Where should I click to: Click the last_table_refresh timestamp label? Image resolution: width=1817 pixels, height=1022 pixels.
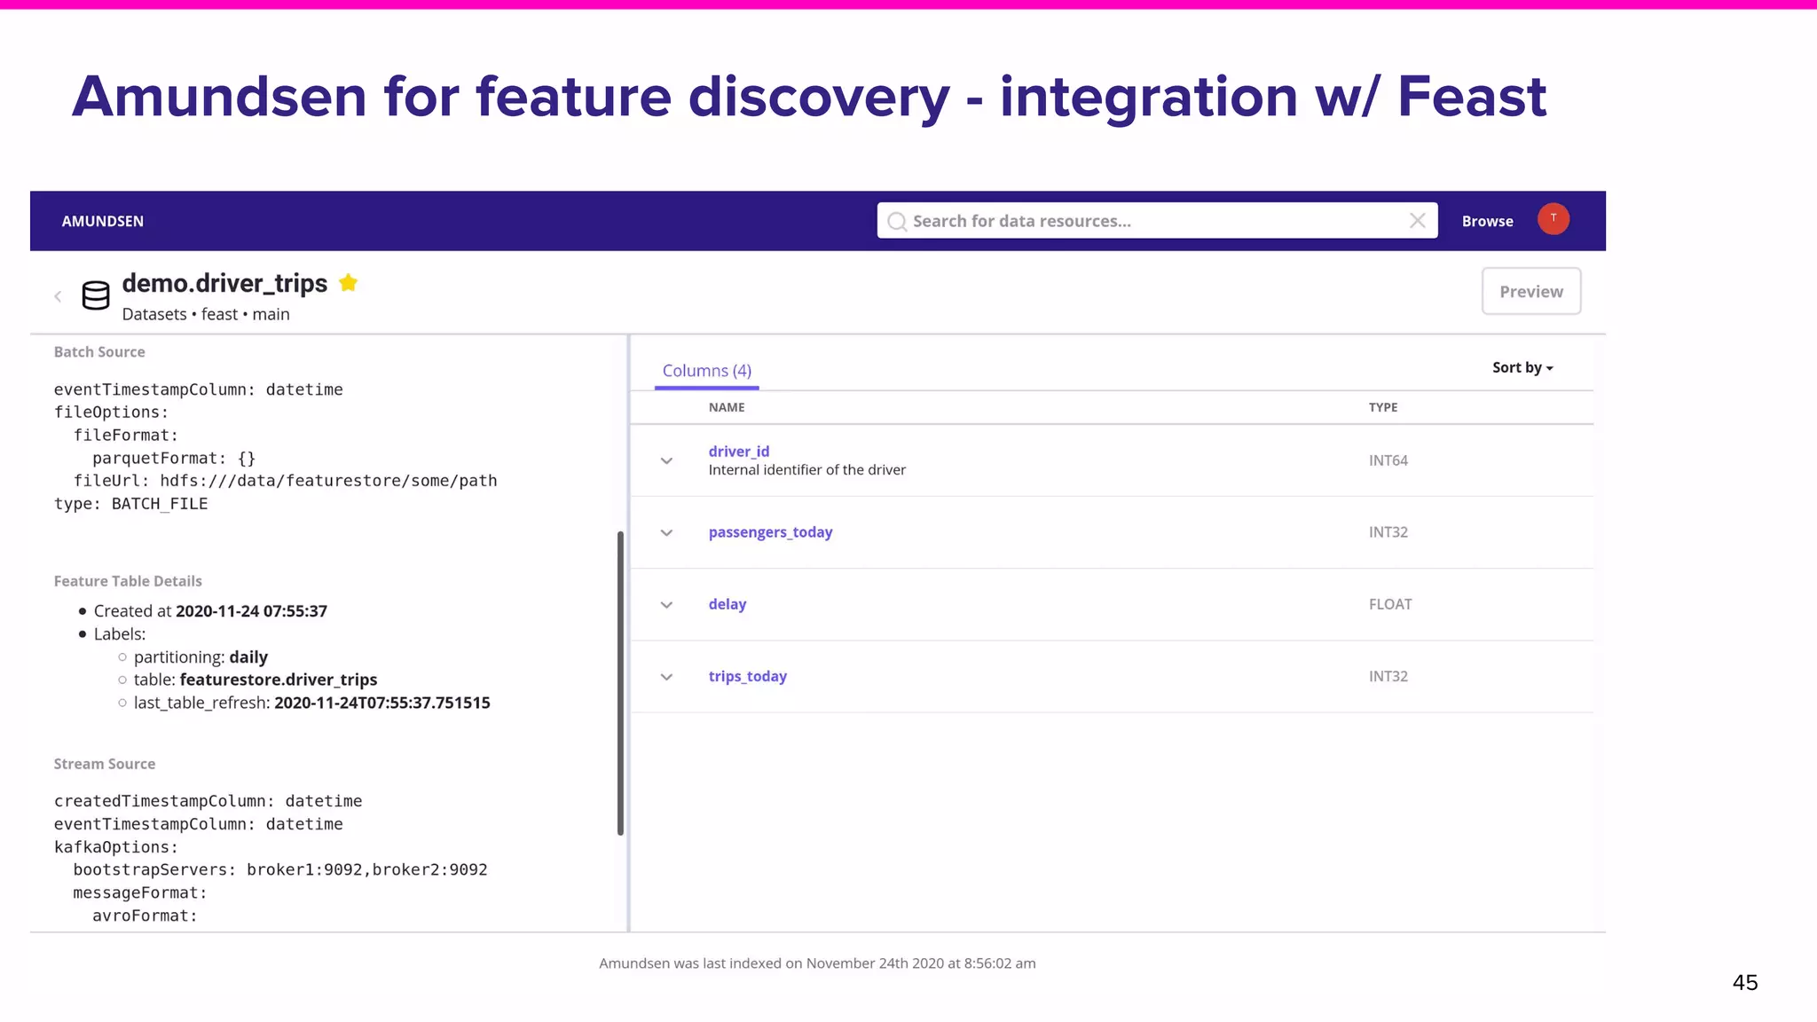coord(311,703)
